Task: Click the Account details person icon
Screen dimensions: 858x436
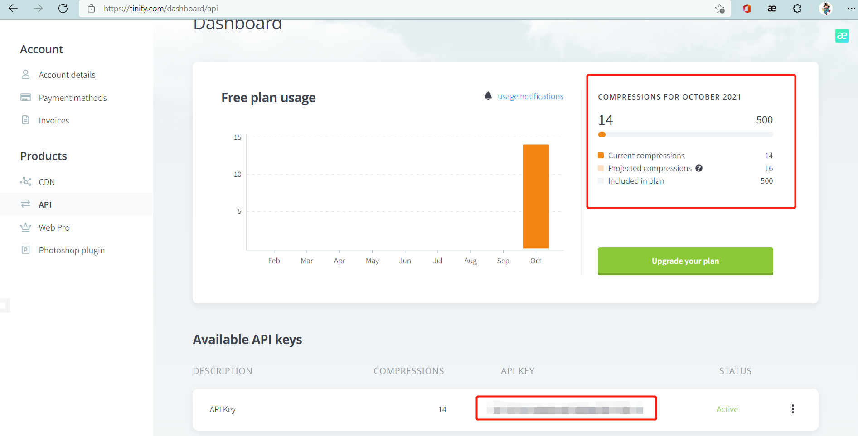Action: [x=26, y=74]
